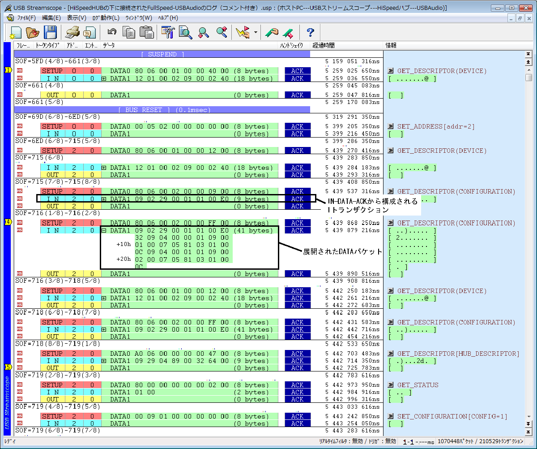Open help with the blue question mark icon
The height and width of the screenshot is (449, 537).
click(x=310, y=32)
